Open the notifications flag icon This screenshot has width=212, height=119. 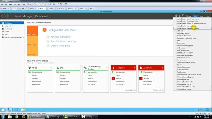(x=183, y=16)
